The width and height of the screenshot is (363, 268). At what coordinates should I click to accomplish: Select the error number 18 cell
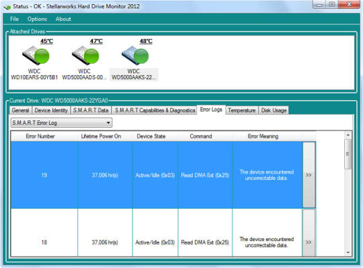click(x=44, y=232)
